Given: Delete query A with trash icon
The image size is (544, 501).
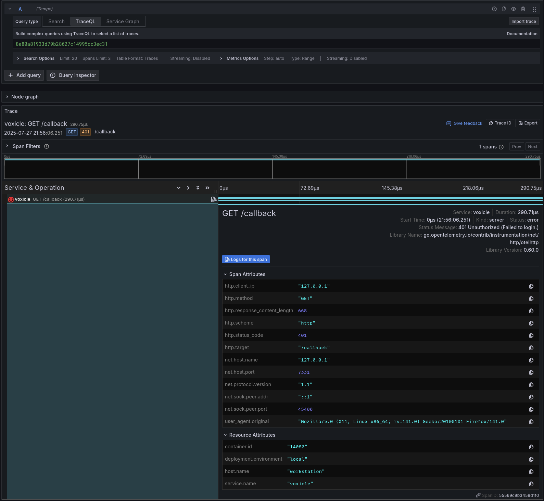Looking at the screenshot, I should coord(523,9).
